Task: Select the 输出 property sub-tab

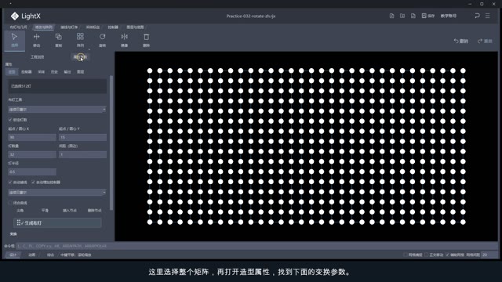Action: [67, 72]
